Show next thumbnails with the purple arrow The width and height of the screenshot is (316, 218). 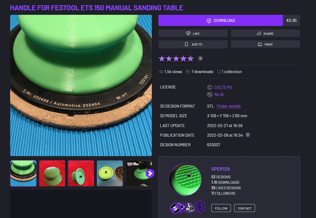coord(150,173)
